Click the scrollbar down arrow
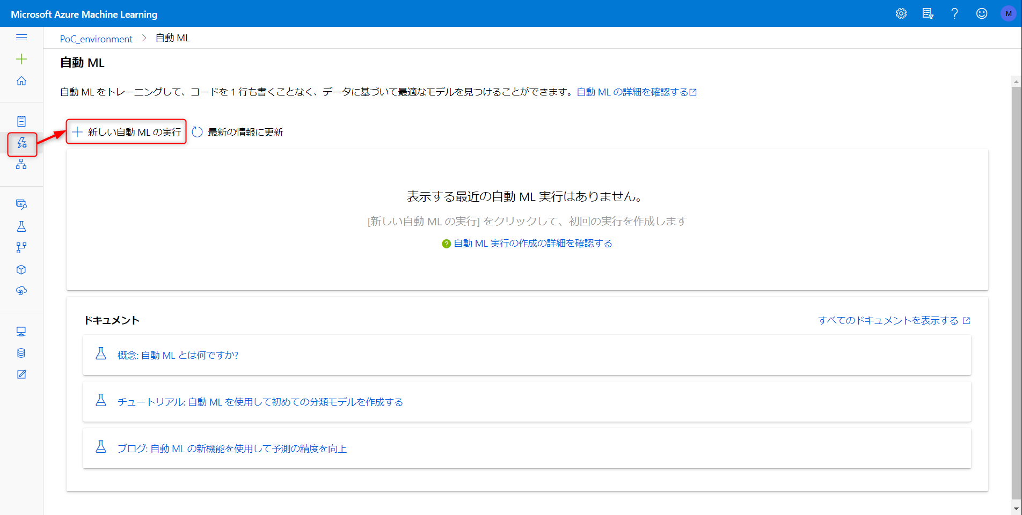 click(1016, 509)
